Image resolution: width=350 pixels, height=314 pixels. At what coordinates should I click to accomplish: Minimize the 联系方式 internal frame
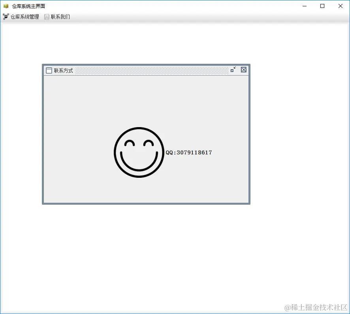233,70
